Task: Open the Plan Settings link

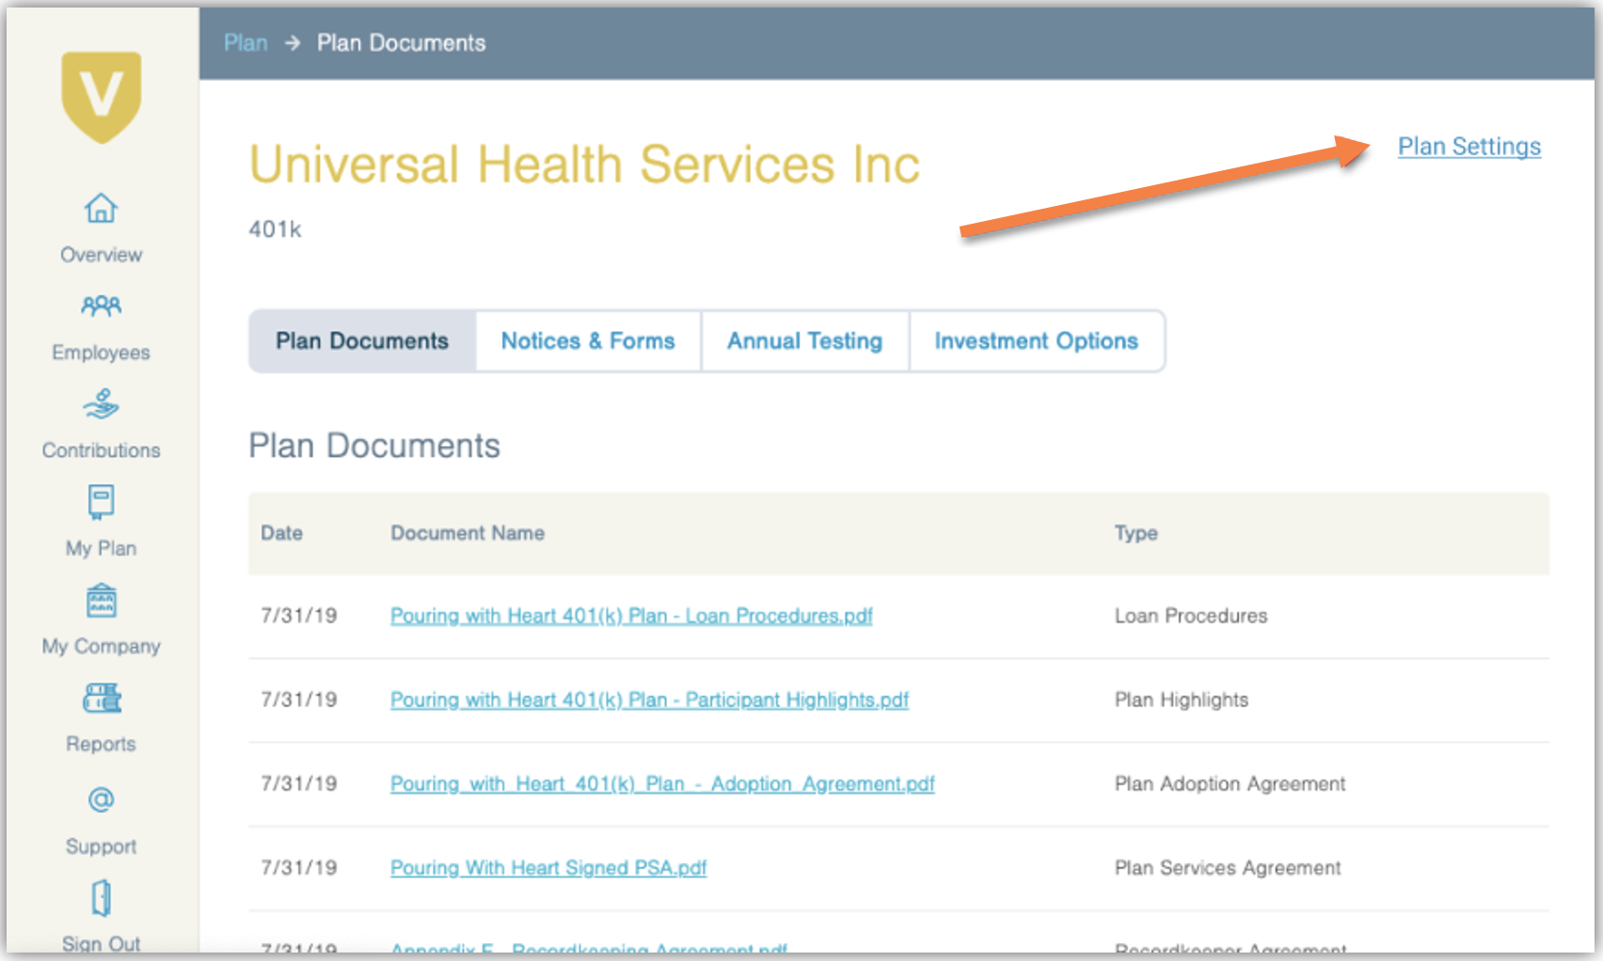Action: pos(1468,147)
